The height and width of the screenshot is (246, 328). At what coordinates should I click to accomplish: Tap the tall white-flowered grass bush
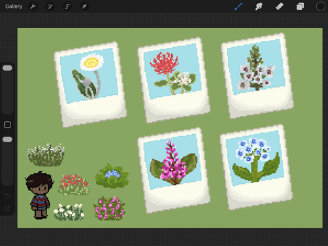tap(46, 155)
